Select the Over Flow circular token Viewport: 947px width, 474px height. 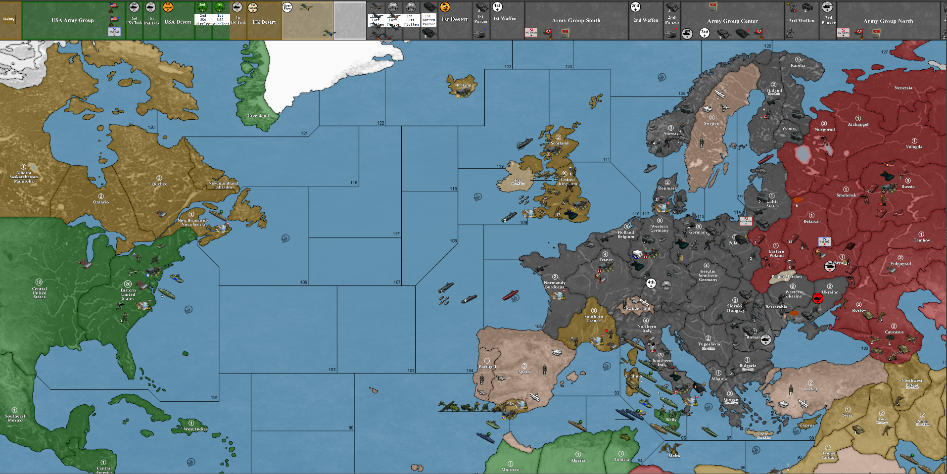[x=287, y=7]
